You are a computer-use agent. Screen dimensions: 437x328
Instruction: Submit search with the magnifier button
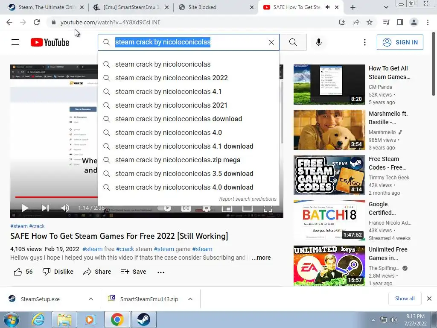coord(293,42)
